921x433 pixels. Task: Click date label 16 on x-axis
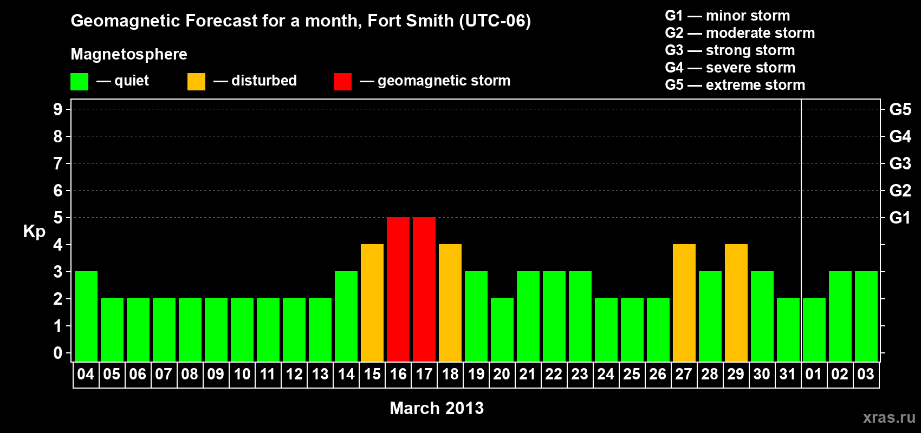click(x=398, y=374)
